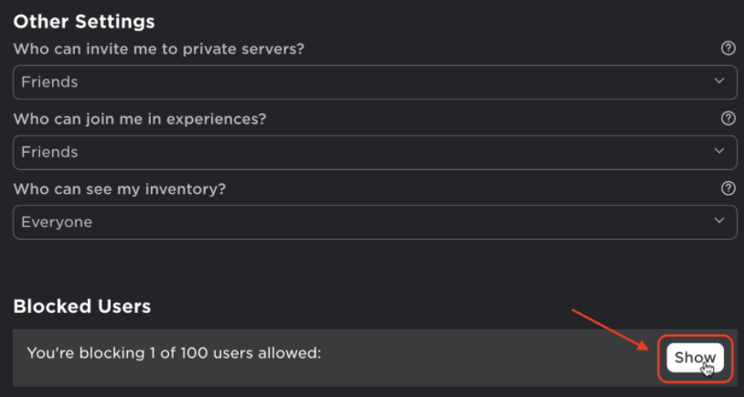Click the Blocked Users heading

point(82,306)
